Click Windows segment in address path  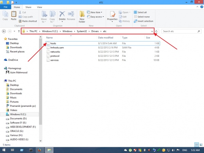click(x=67, y=31)
